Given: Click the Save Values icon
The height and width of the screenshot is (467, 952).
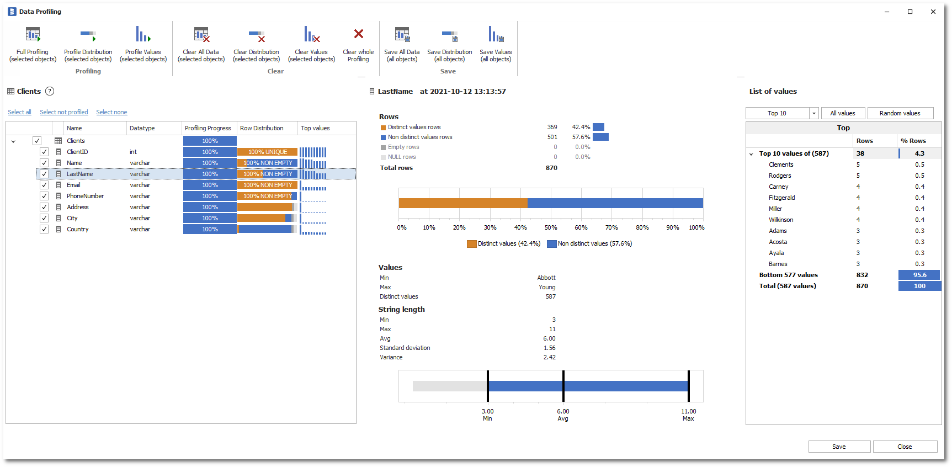Looking at the screenshot, I should point(496,35).
